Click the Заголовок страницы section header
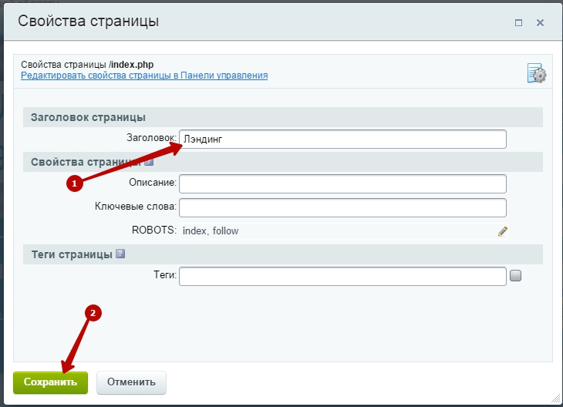This screenshot has width=563, height=407. tap(88, 117)
